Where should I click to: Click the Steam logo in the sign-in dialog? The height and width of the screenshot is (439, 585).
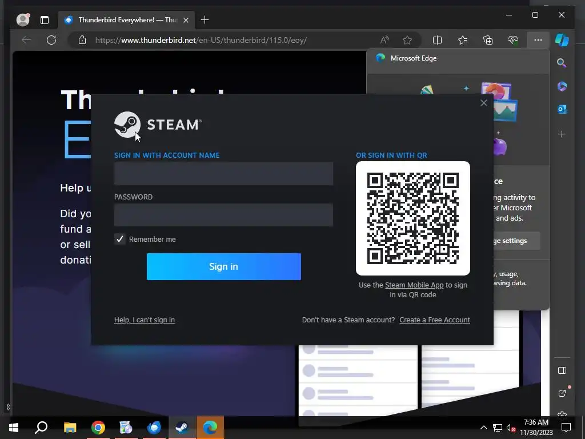(x=158, y=125)
